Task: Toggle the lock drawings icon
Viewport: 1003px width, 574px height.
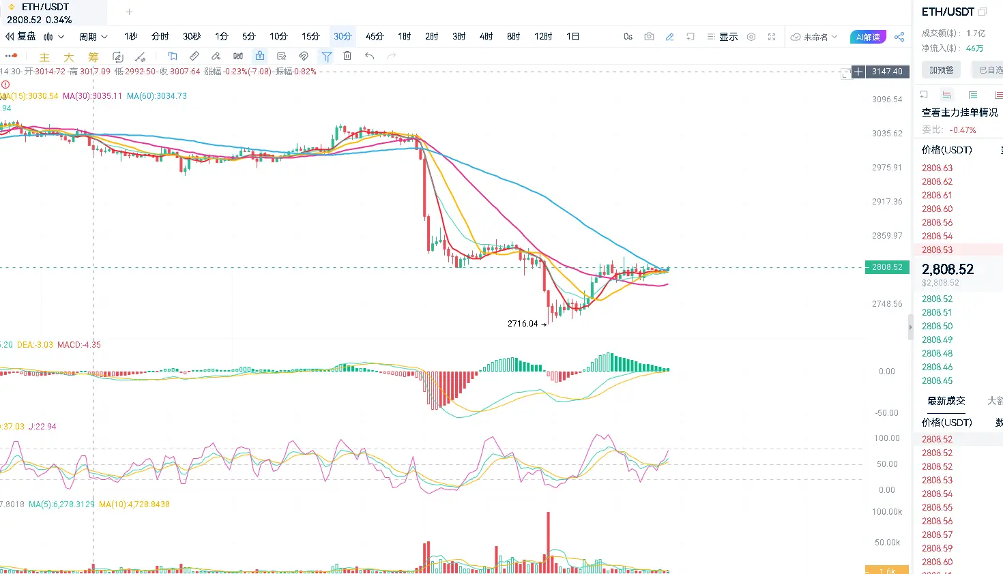Action: pos(260,56)
